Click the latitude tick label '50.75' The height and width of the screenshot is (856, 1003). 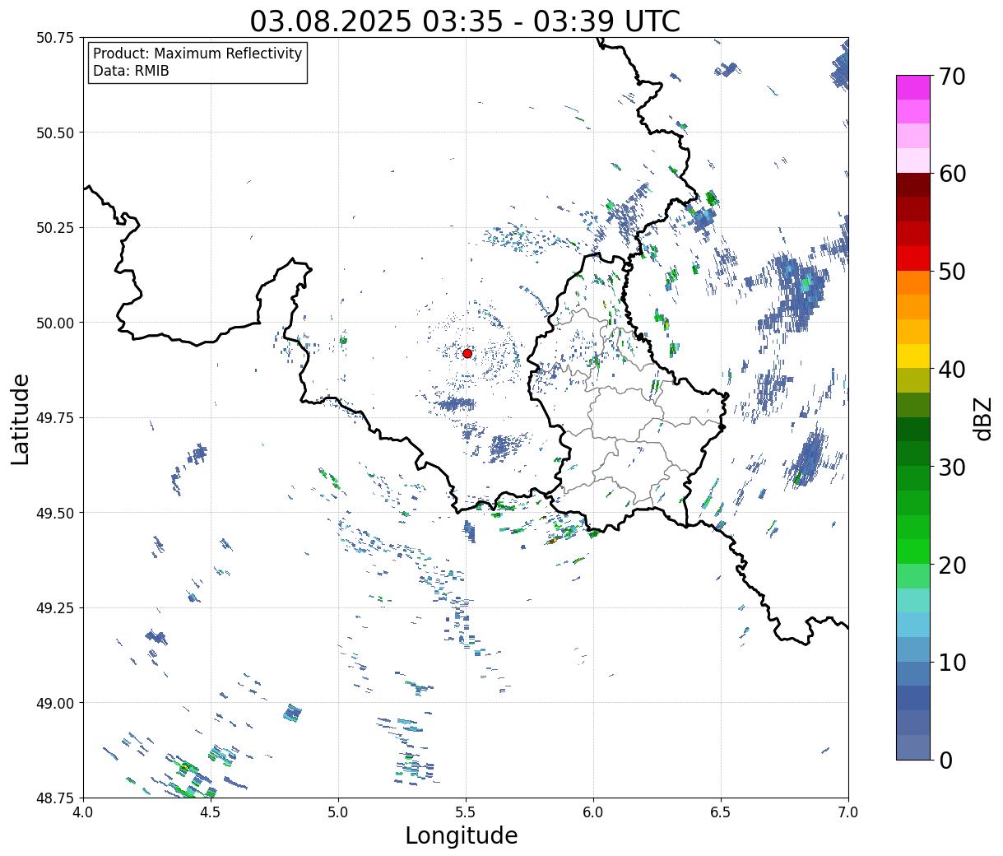click(x=55, y=38)
